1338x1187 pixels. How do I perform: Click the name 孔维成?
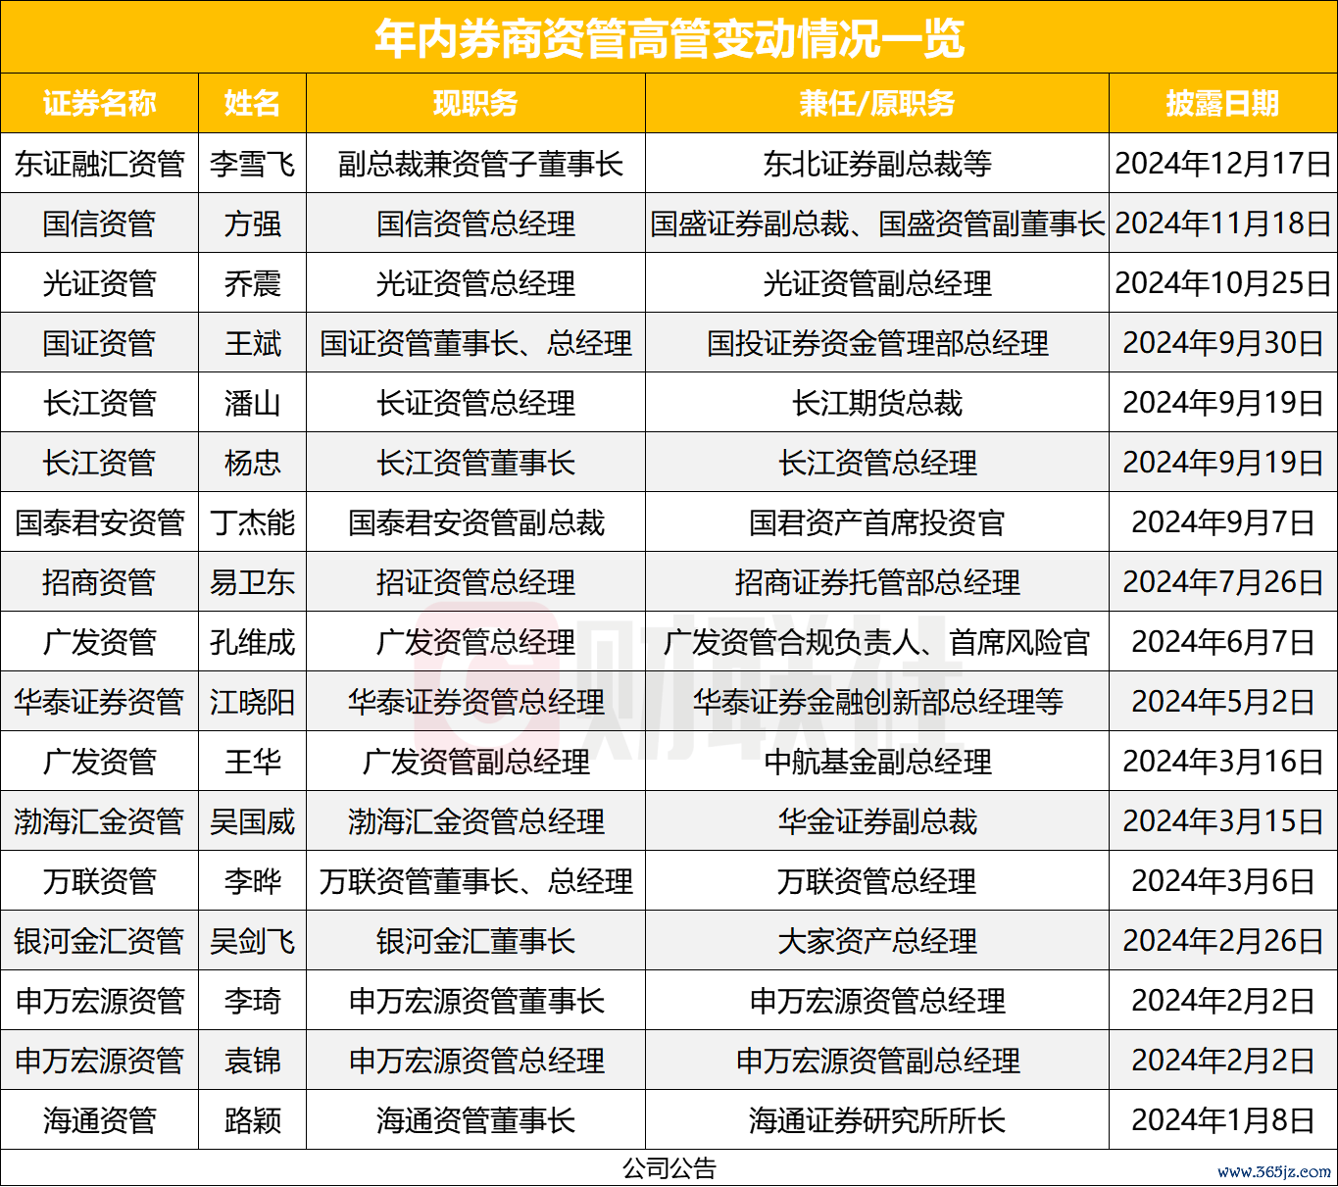click(x=252, y=642)
